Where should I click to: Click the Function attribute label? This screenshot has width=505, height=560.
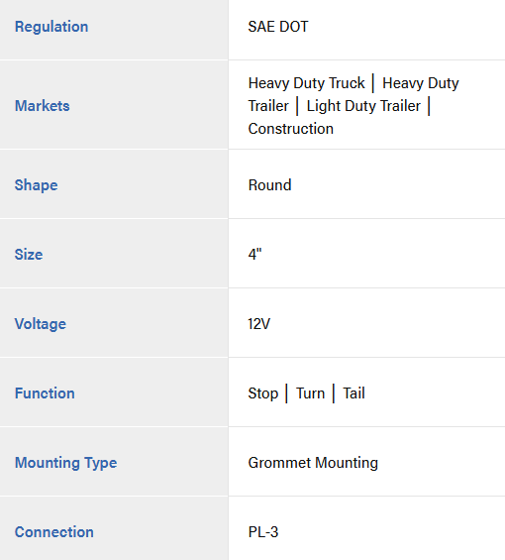[x=45, y=393]
